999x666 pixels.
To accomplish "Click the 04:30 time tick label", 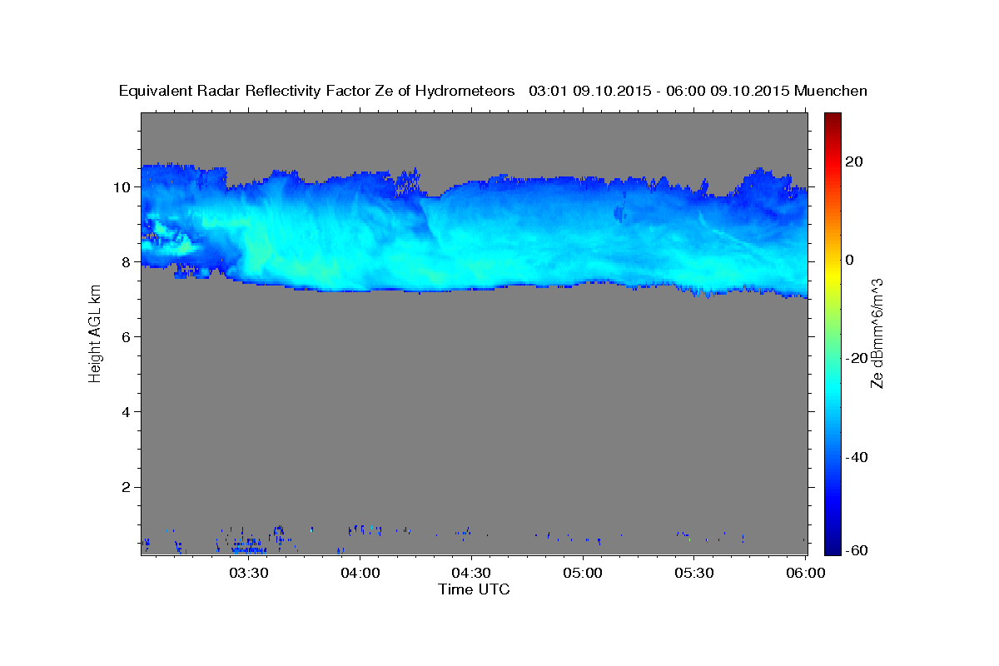I will pyautogui.click(x=471, y=574).
